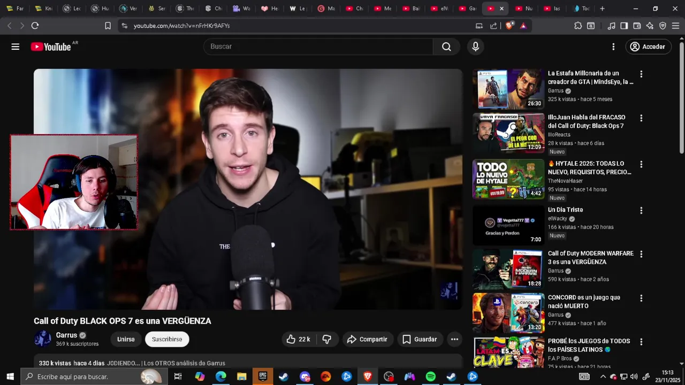Click the YouTube Buscar search field
Viewport: 685px width, 385px height.
(x=318, y=47)
